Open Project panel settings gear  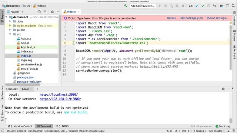pyautogui.click(x=52, y=12)
